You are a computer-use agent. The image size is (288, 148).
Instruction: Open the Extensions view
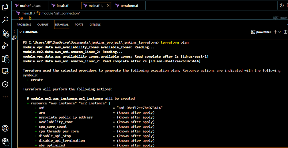point(5,59)
